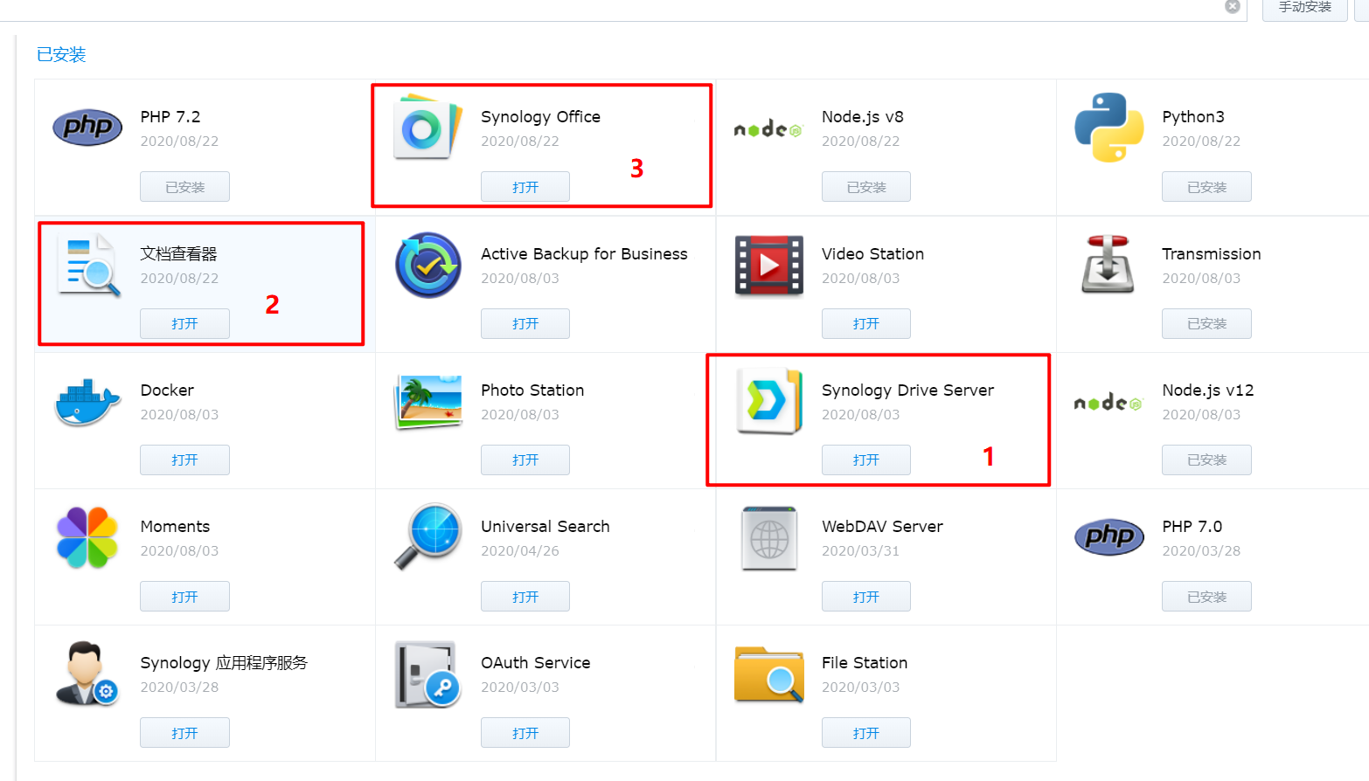This screenshot has width=1369, height=781.
Task: Click the Photo Station title text
Action: [x=532, y=390]
